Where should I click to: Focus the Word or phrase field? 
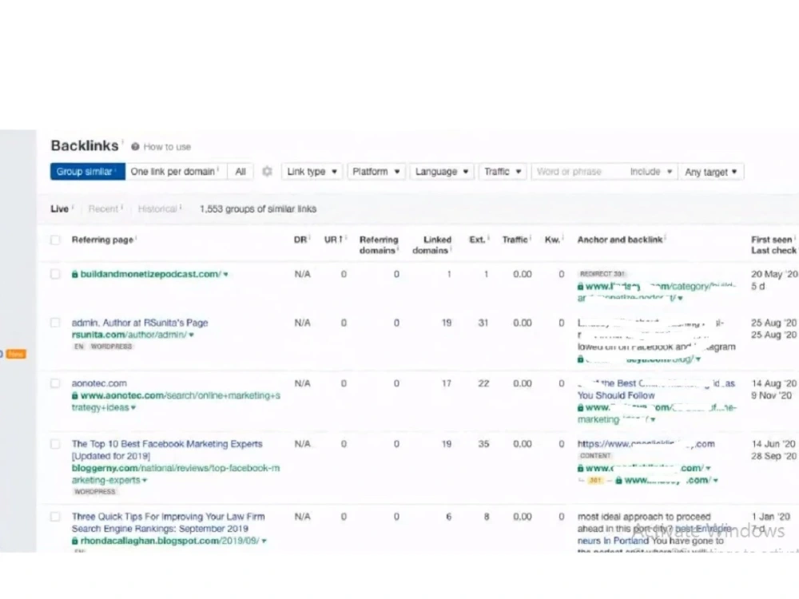pos(578,172)
